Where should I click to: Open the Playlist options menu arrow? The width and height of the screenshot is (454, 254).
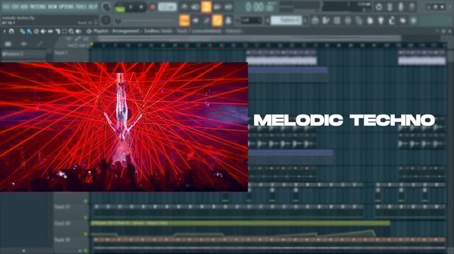click(x=4, y=31)
